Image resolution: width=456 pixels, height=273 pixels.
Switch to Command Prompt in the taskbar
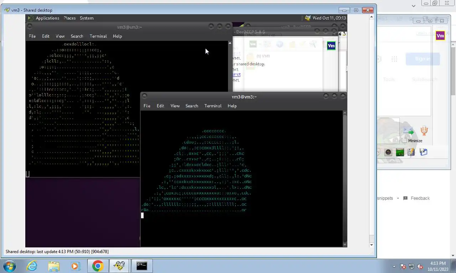[x=141, y=266]
